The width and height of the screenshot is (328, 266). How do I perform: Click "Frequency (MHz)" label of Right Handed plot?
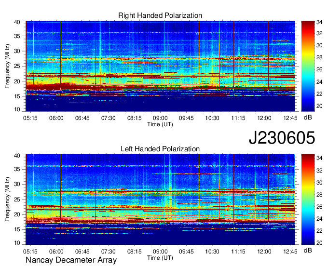pos(7,66)
